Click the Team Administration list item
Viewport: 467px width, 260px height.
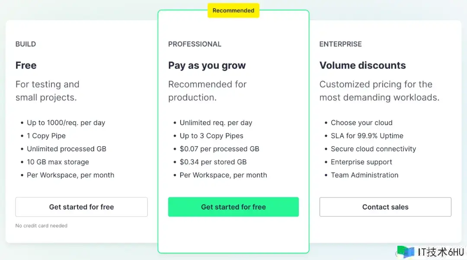pos(364,175)
